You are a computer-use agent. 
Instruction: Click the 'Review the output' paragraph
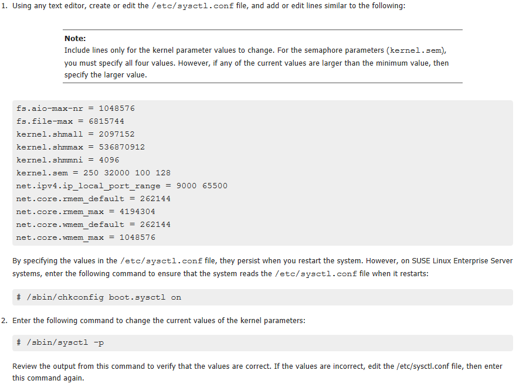257,372
